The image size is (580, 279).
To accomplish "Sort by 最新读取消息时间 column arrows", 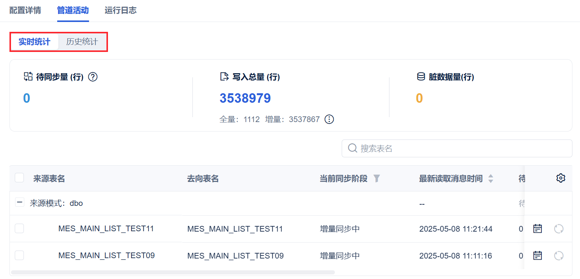I will (x=491, y=179).
